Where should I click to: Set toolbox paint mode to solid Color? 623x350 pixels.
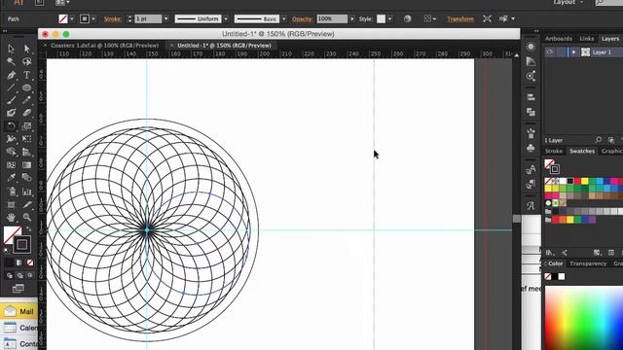point(9,262)
